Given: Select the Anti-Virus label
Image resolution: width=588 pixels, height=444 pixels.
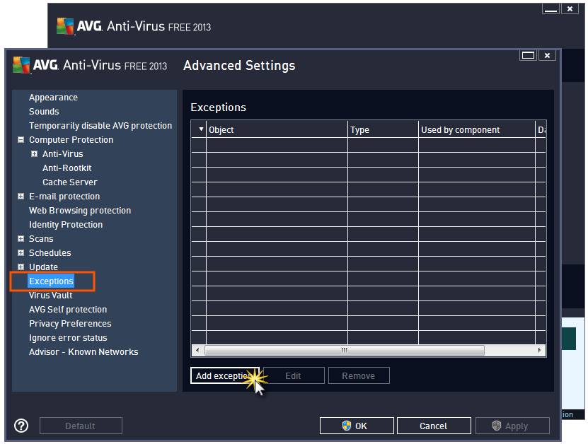Looking at the screenshot, I should tap(63, 154).
